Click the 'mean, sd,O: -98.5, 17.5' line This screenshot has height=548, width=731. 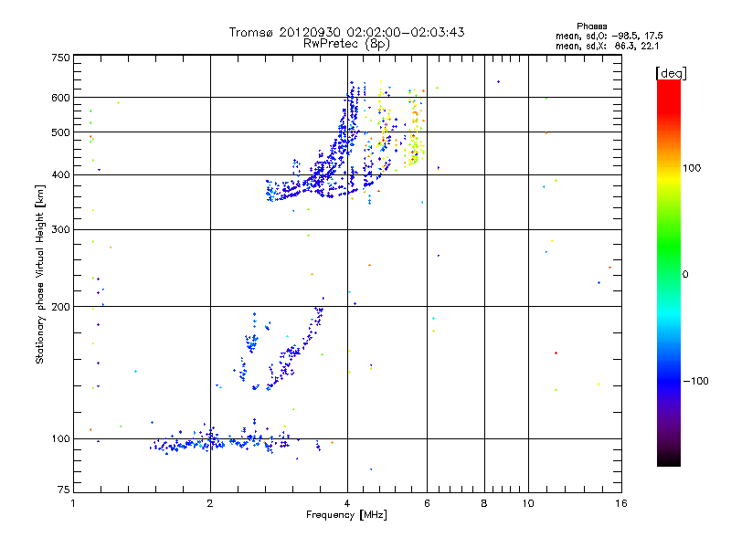(609, 36)
